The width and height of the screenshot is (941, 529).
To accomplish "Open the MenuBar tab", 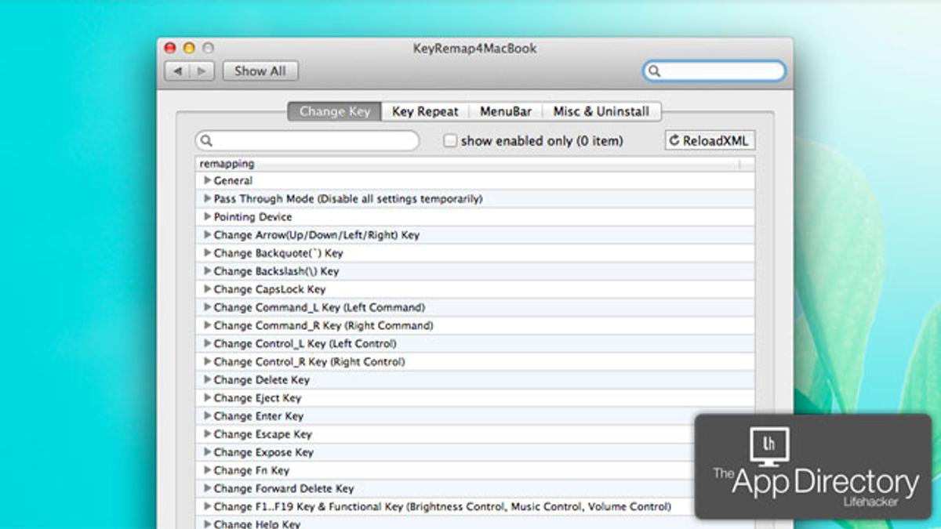I will click(x=506, y=111).
